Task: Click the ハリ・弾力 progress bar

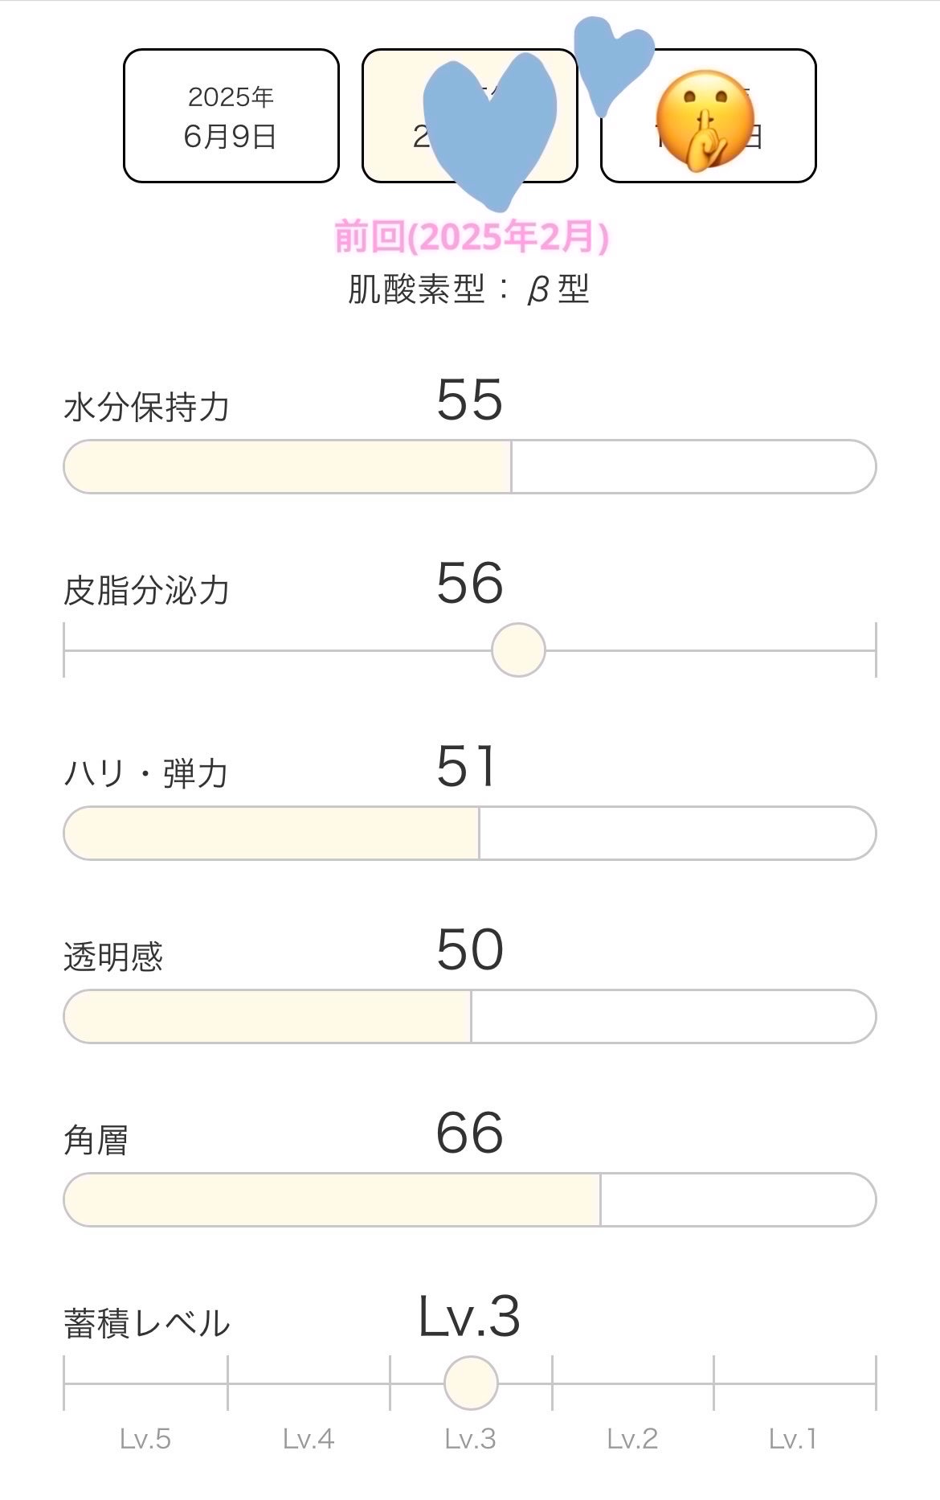Action: pyautogui.click(x=469, y=833)
